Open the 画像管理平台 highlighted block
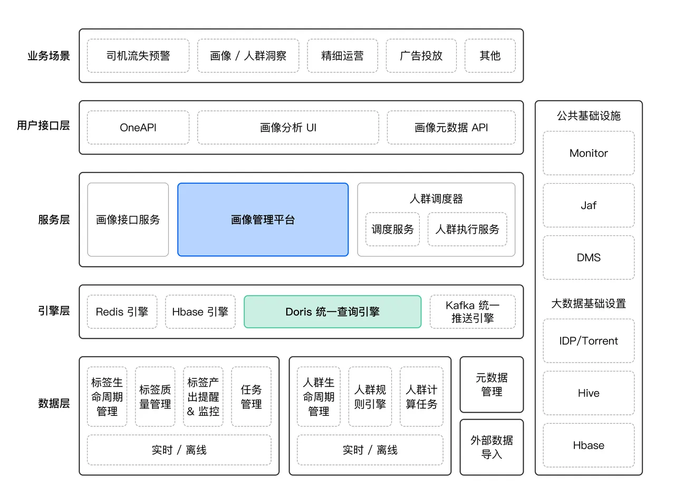Screen dimensions: 675x504 coord(263,220)
